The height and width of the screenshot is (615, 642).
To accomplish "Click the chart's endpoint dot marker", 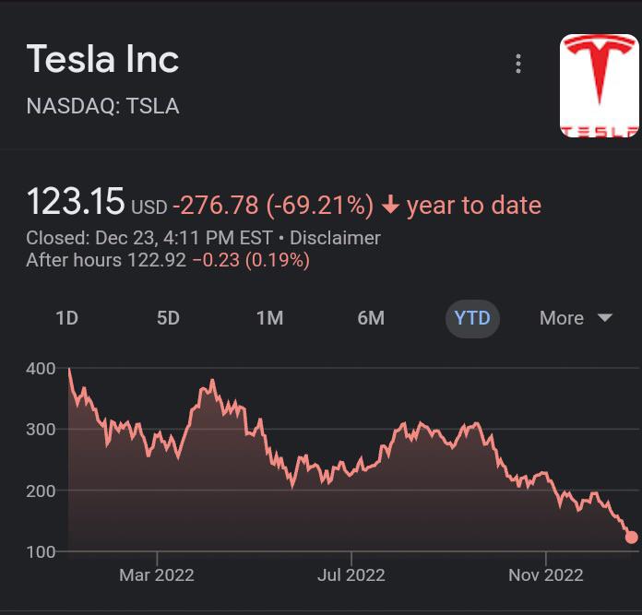I will point(631,537).
